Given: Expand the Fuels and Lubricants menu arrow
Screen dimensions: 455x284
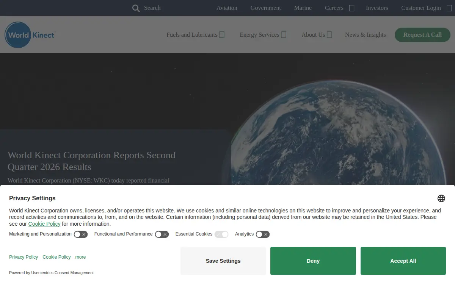Looking at the screenshot, I should pyautogui.click(x=222, y=35).
